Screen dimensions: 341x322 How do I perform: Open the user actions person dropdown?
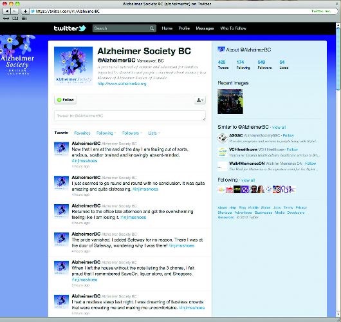tap(199, 100)
